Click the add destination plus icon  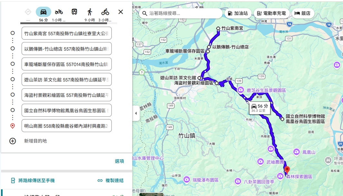[13, 141]
